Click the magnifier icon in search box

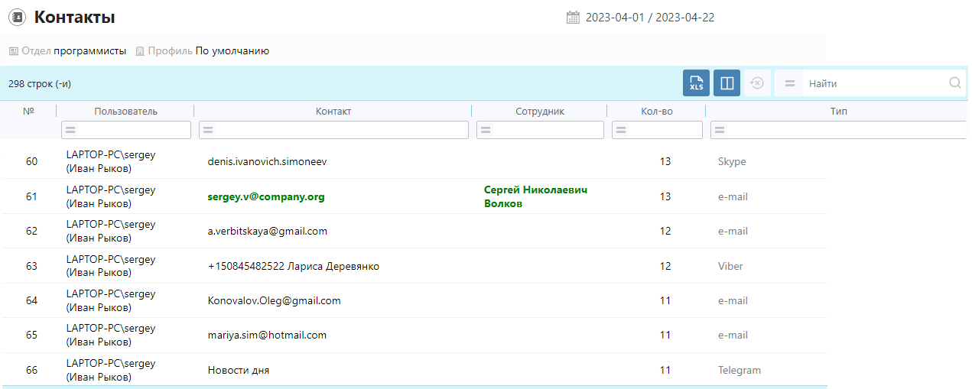click(x=955, y=83)
